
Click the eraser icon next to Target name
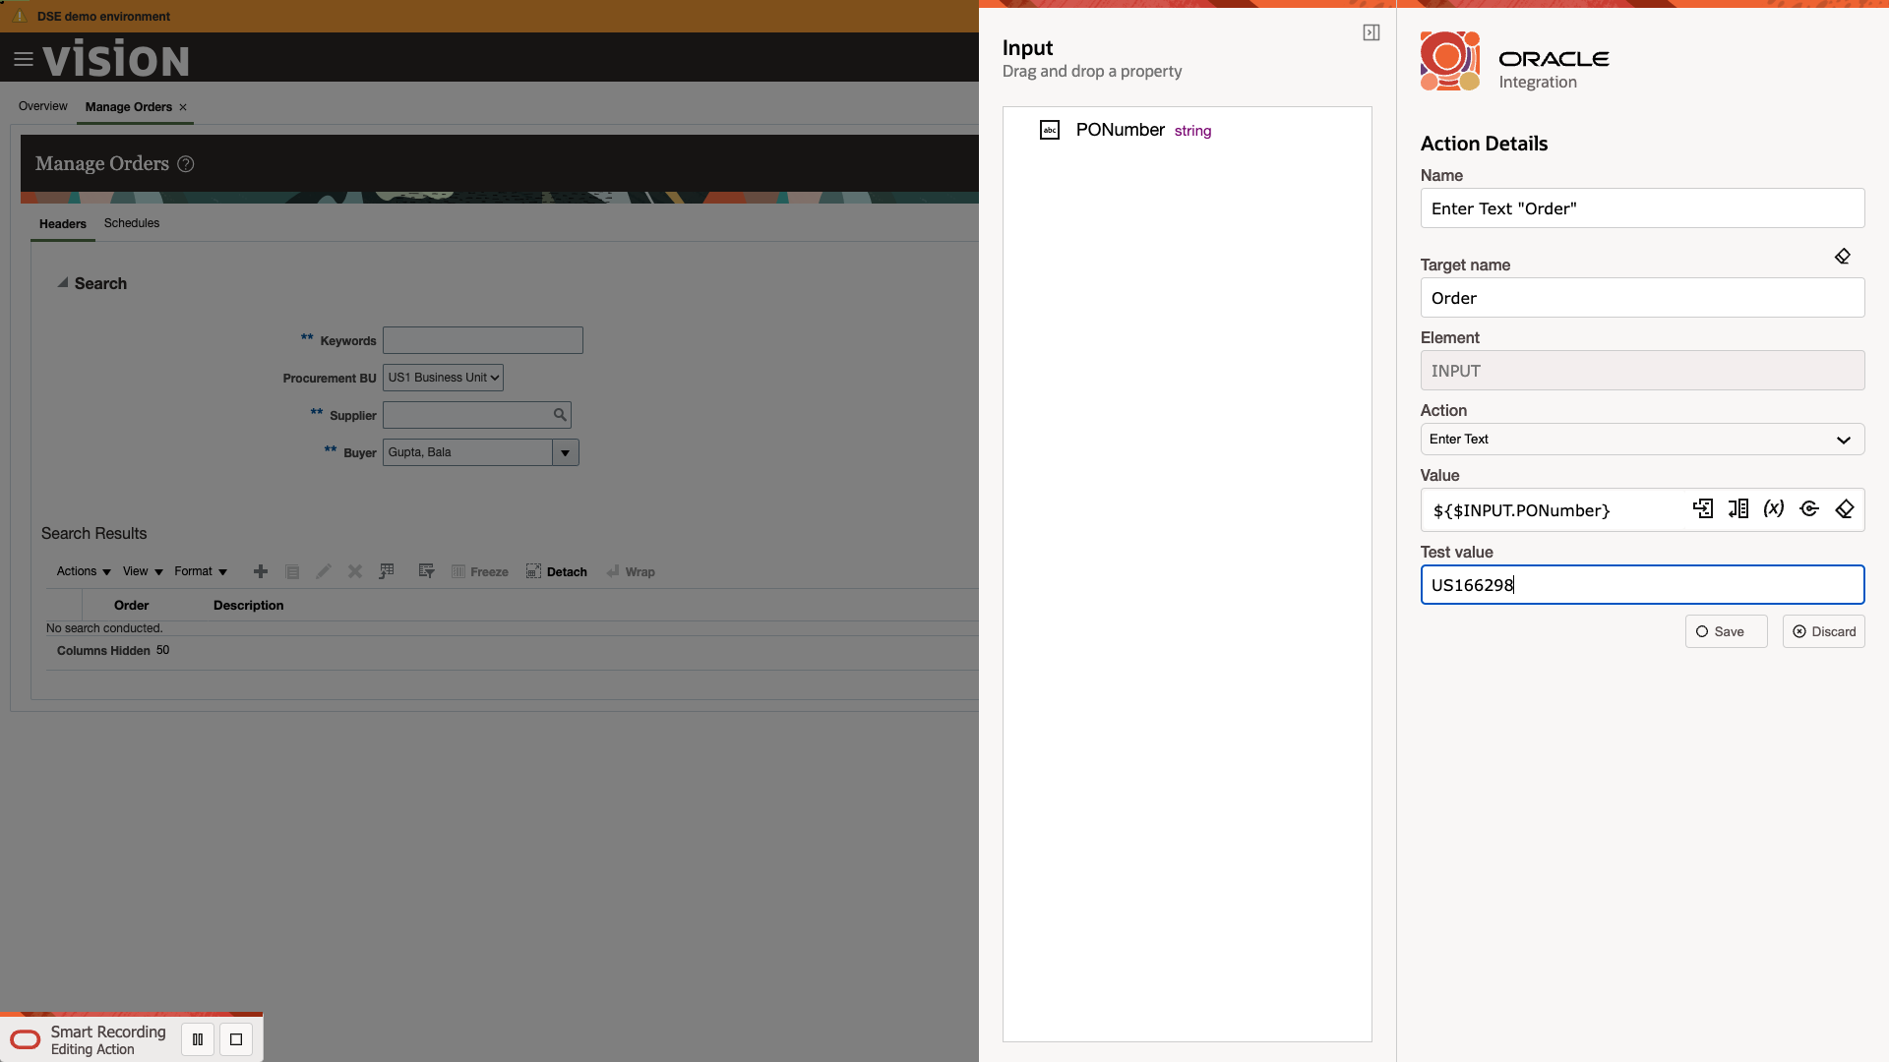(1842, 256)
